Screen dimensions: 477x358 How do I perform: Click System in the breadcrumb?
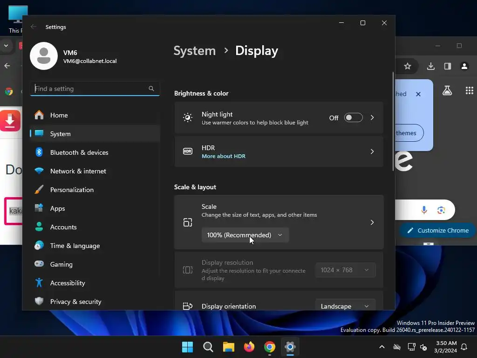195,51
